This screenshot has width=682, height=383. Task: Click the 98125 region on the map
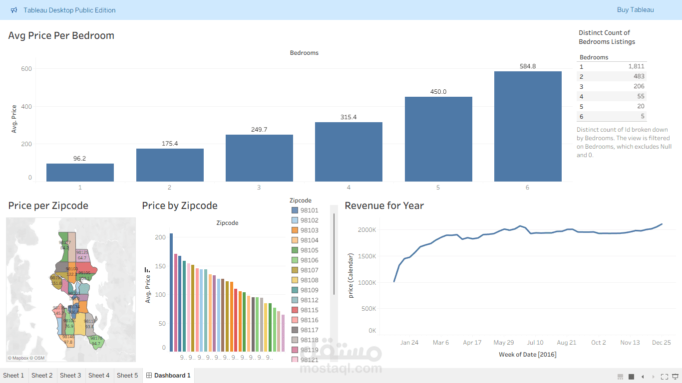pyautogui.click(x=82, y=255)
